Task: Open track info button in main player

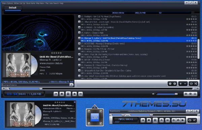Action: coord(191,94)
